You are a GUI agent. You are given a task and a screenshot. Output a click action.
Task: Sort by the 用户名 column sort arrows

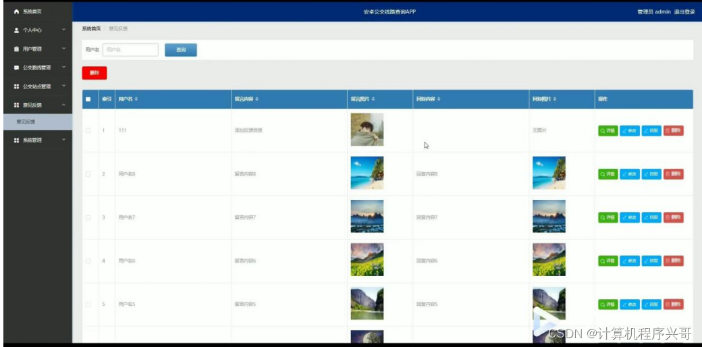coord(136,99)
